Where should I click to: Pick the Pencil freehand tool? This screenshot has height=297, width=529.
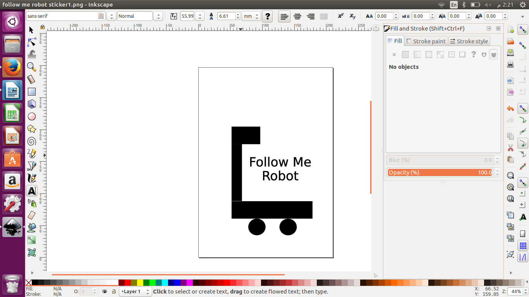pos(32,154)
